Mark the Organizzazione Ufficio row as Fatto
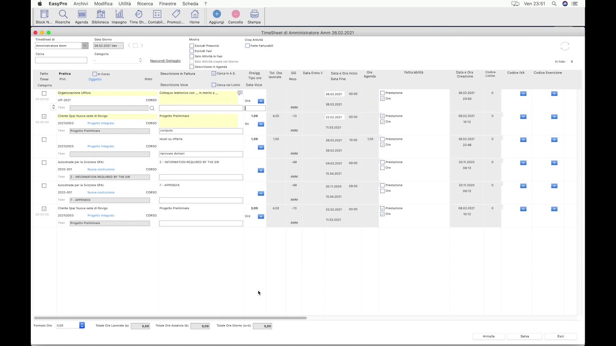 click(44, 94)
